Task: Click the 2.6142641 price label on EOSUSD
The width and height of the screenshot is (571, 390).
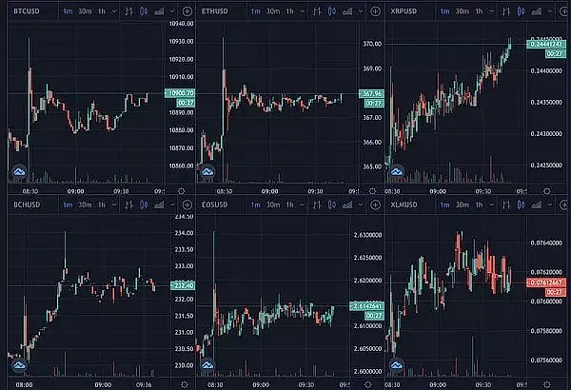Action: click(367, 306)
